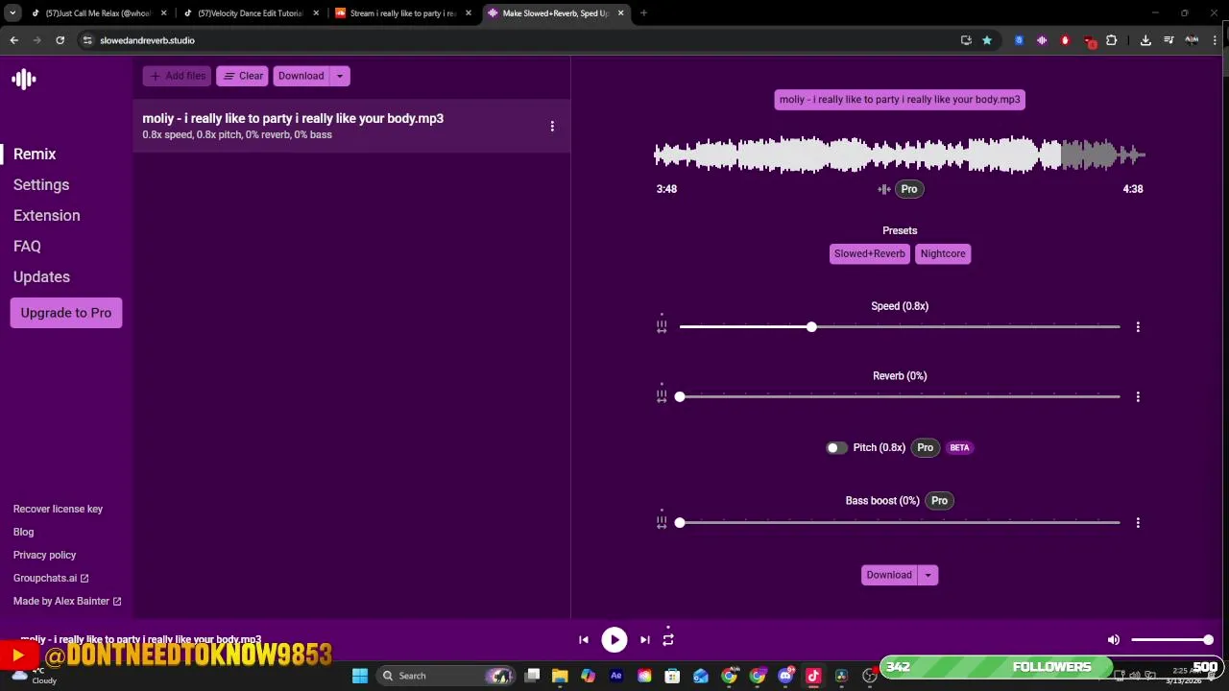The width and height of the screenshot is (1229, 691).
Task: Open Bass boost options menu (three dots)
Action: (x=1138, y=523)
